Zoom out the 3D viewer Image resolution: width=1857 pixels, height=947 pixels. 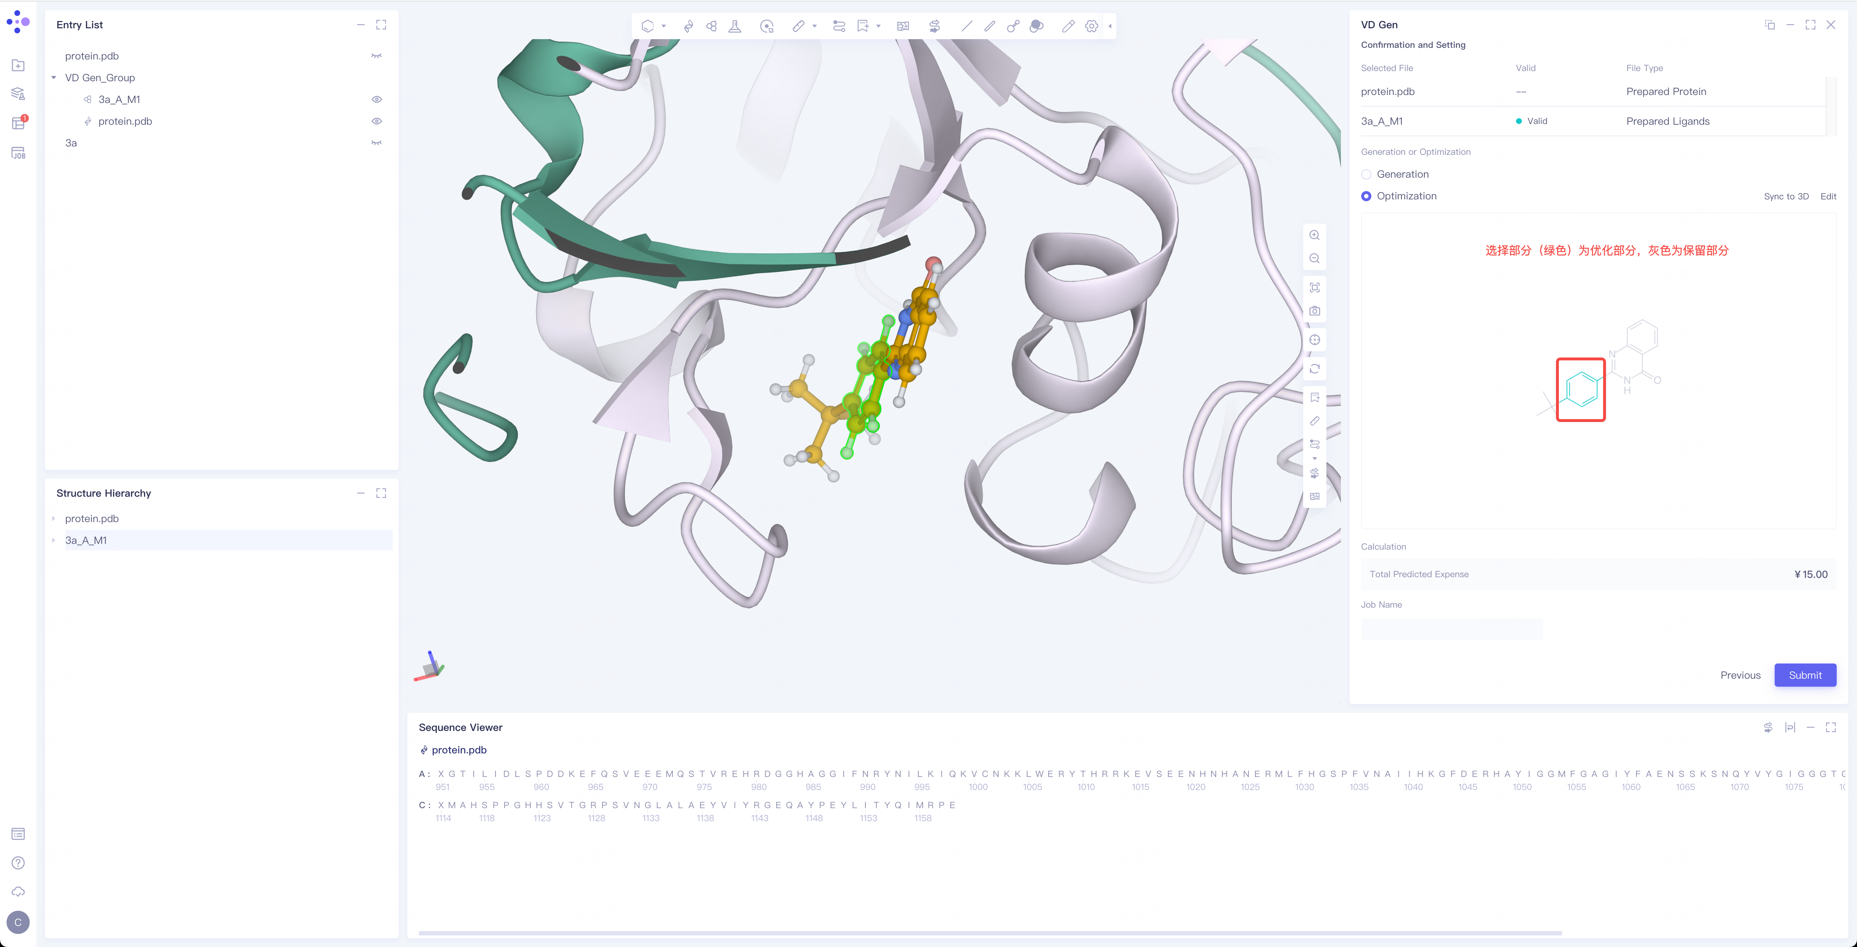coord(1315,258)
